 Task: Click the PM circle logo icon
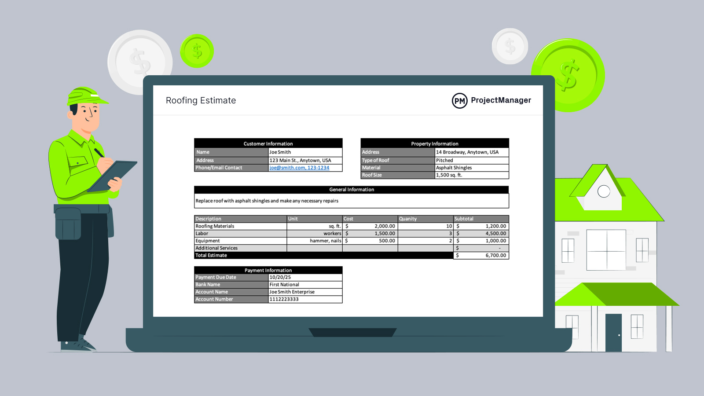click(459, 101)
